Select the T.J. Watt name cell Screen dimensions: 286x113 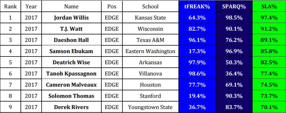(x=71, y=29)
